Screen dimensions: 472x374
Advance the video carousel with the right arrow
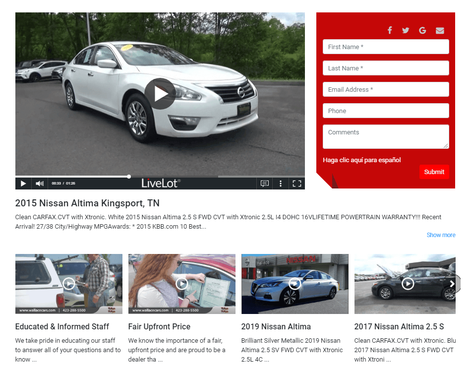[452, 284]
